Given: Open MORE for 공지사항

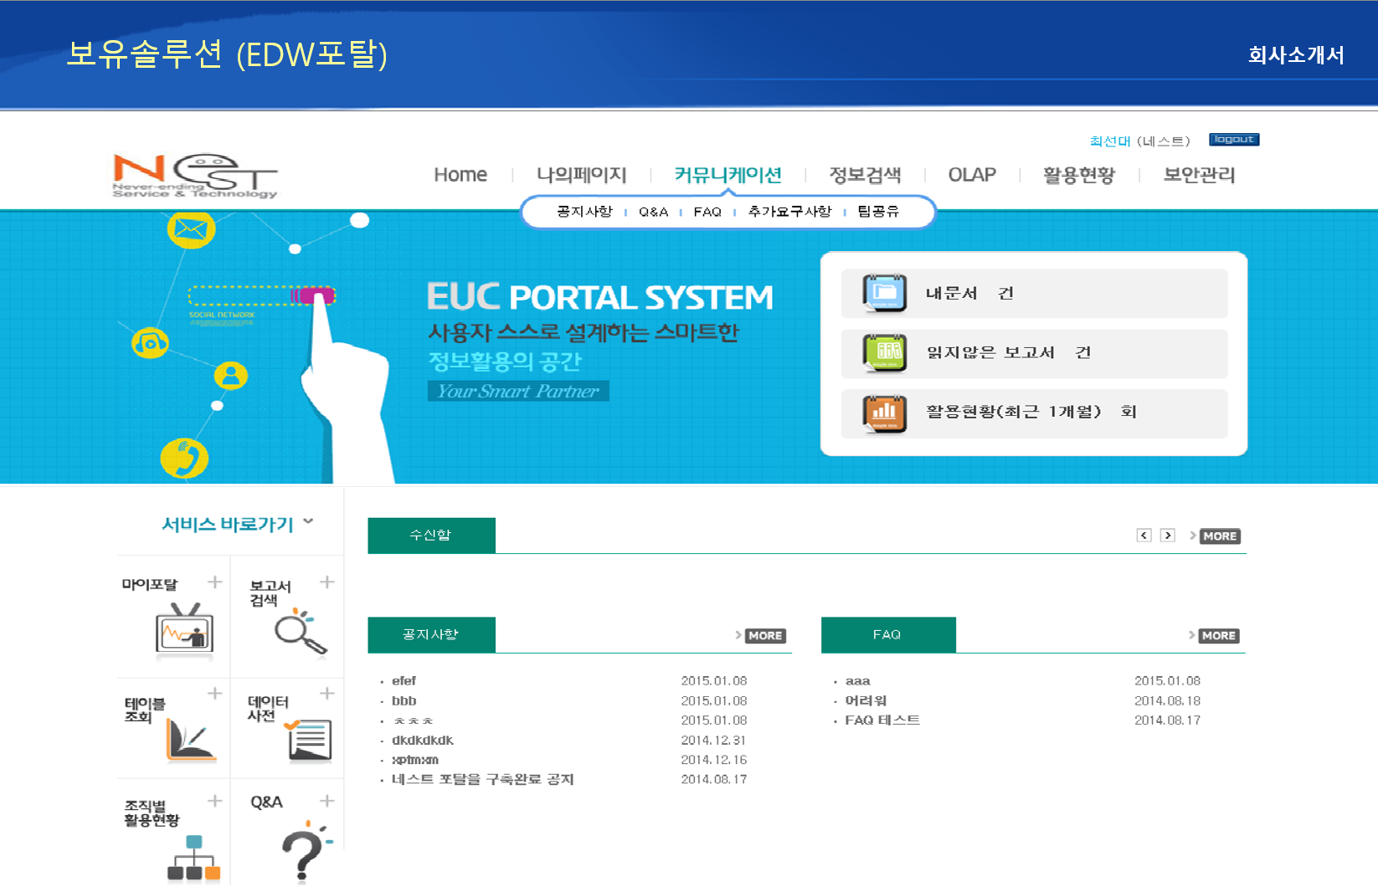Looking at the screenshot, I should [764, 636].
